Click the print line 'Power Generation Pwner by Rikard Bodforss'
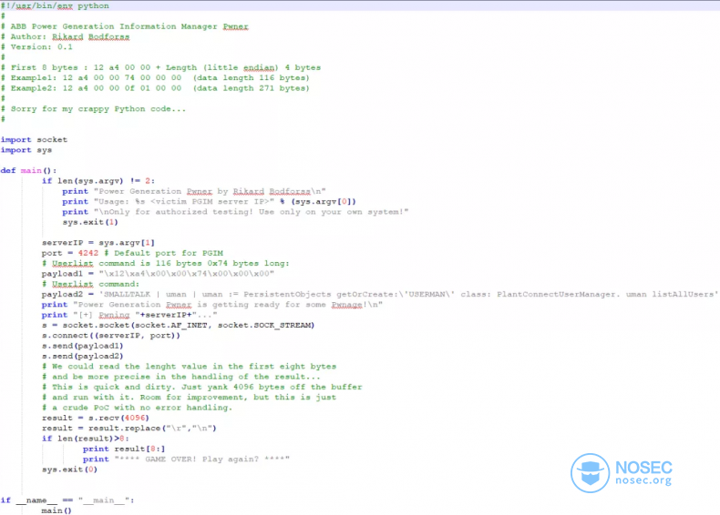This screenshot has height=515, width=720. pyautogui.click(x=194, y=191)
